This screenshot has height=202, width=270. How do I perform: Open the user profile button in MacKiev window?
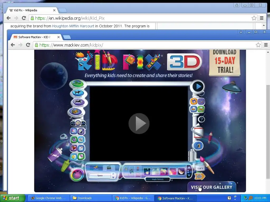(x=241, y=32)
